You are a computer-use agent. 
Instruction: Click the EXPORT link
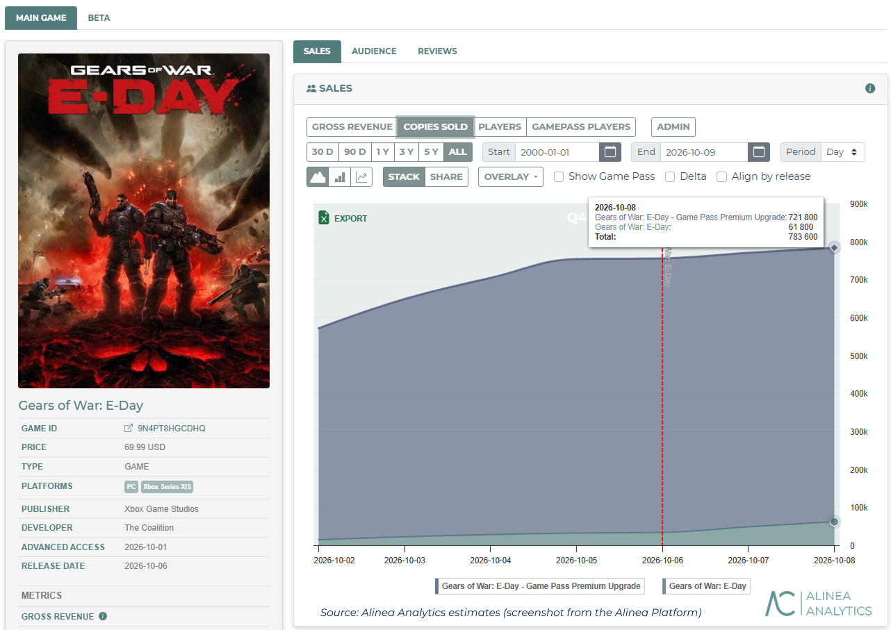pyautogui.click(x=351, y=218)
